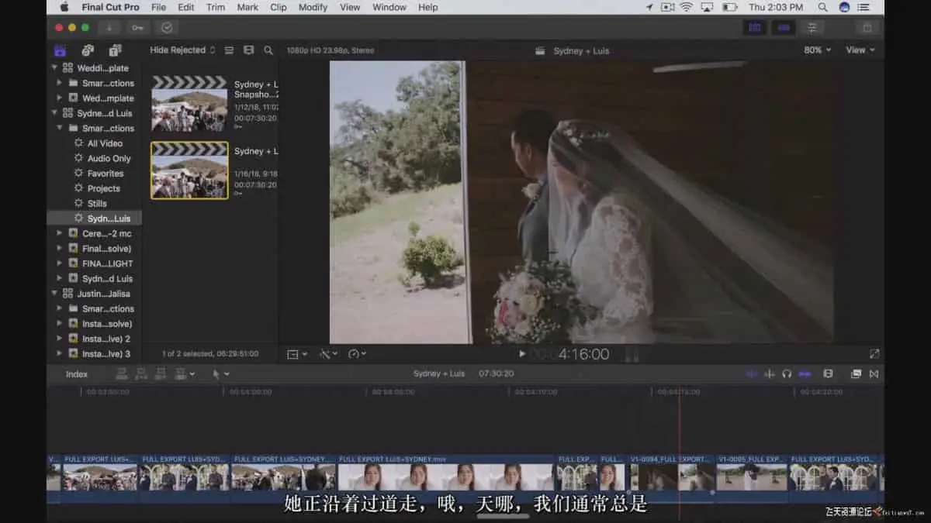Viewport: 931px width, 523px height.
Task: Open the Titles and Generators sidebar
Action: [x=115, y=50]
